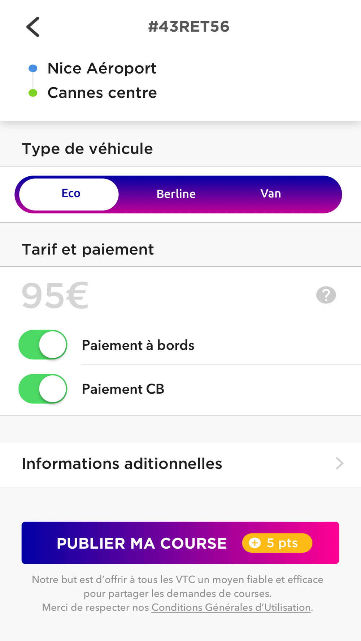361x641 pixels.
Task: Tap the back arrow icon
Action: [33, 27]
